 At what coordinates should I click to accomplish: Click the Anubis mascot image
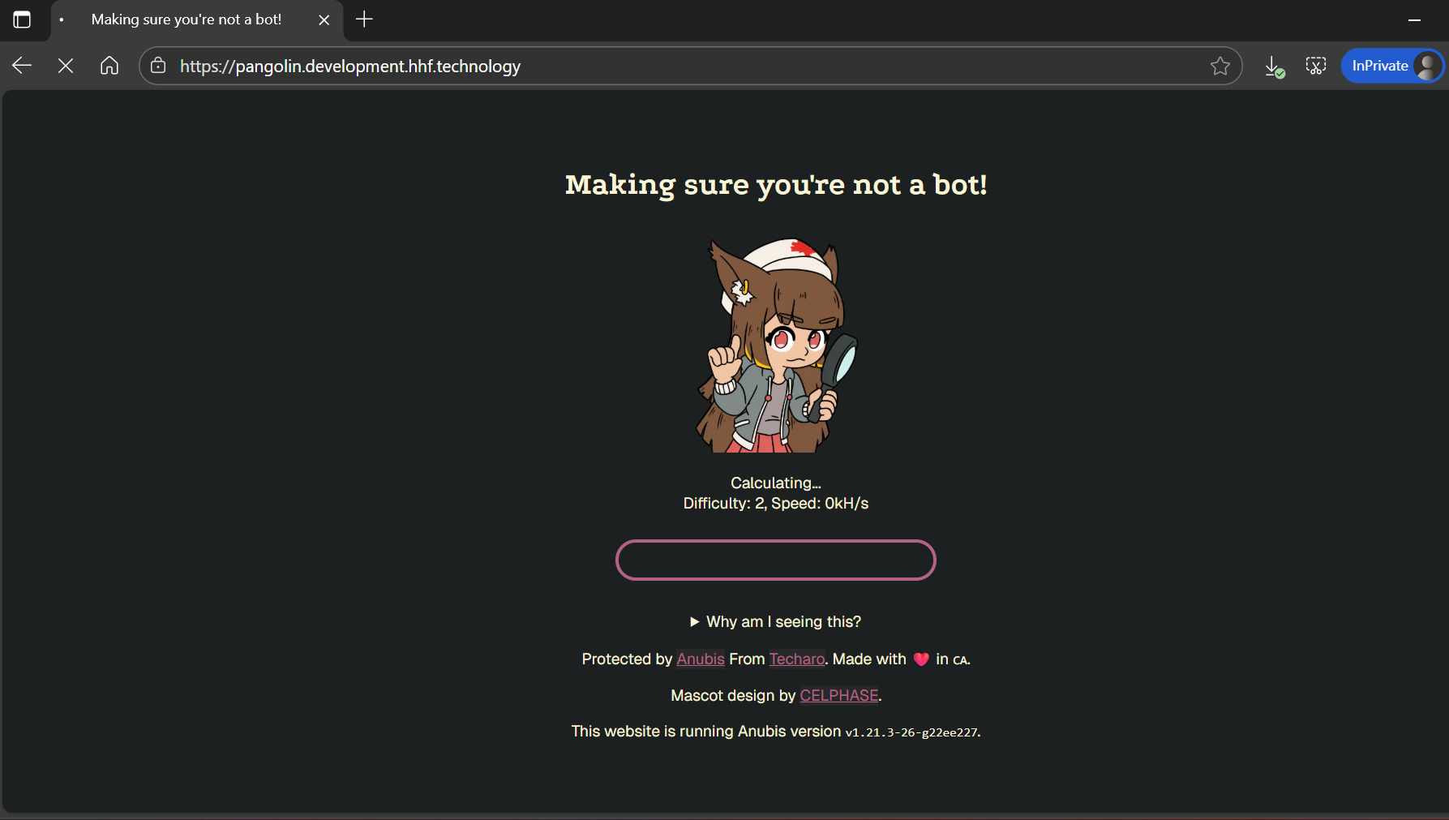[775, 345]
